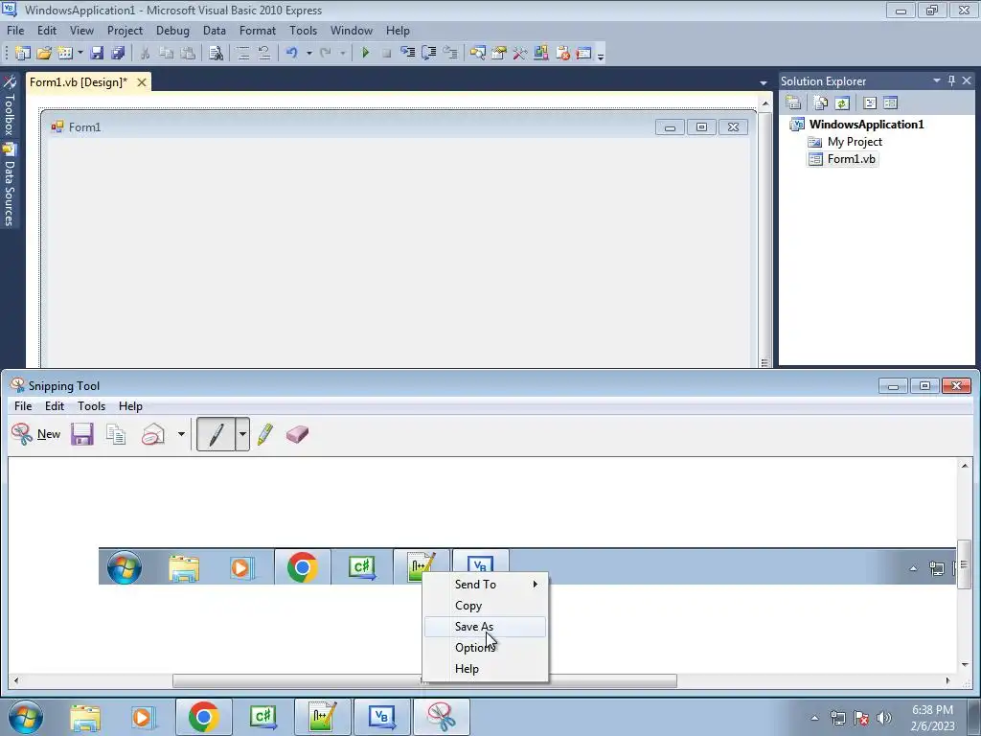
Task: Expand the Send To submenu arrow
Action: (535, 584)
